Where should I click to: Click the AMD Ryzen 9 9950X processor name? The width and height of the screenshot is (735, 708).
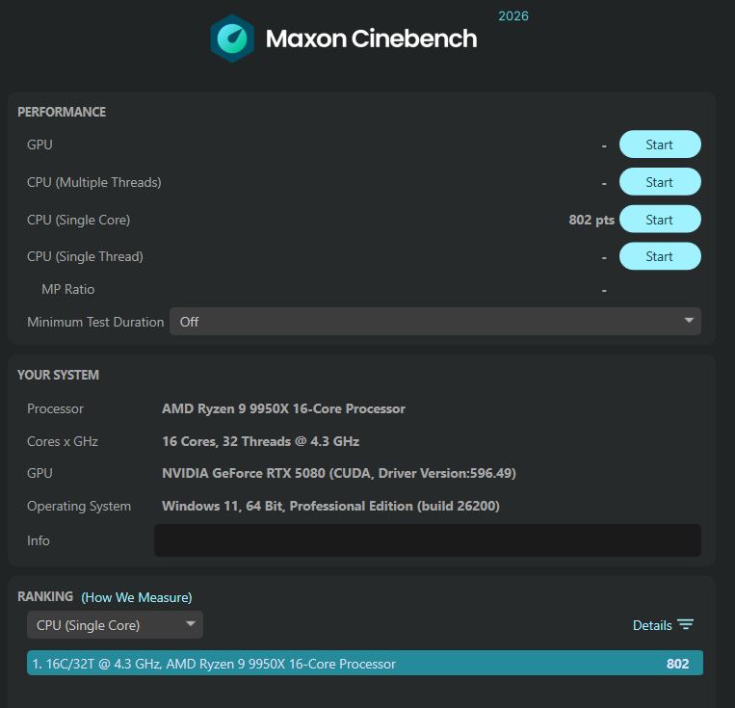(283, 408)
